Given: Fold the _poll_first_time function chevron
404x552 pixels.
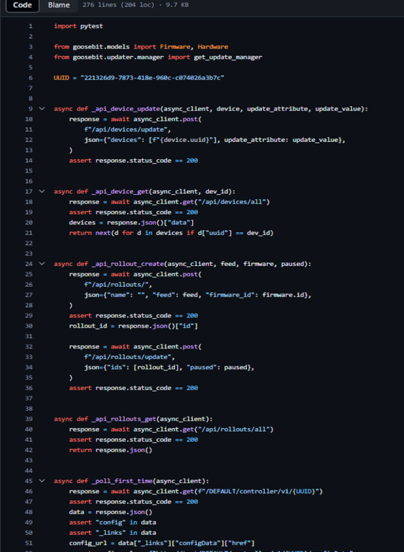Looking at the screenshot, I should 42,481.
